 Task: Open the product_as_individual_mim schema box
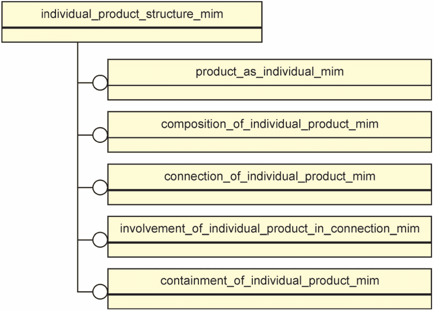[269, 80]
